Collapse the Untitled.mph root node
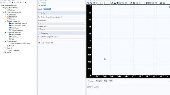Image resolution: width=170 pixels, height=95 pixels. point(1,6)
